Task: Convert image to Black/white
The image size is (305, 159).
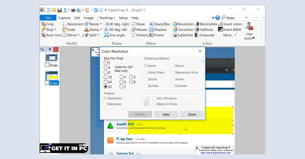Action: 206,24
